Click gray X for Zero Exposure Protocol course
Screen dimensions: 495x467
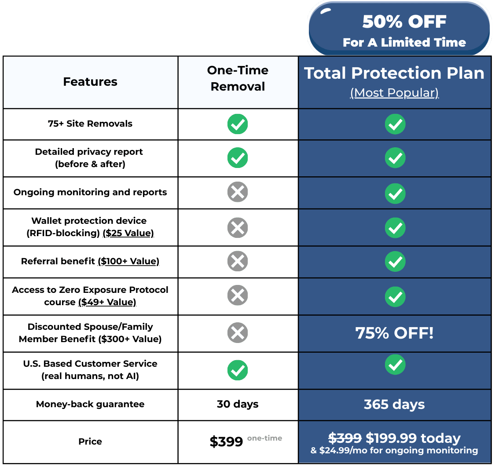238,296
